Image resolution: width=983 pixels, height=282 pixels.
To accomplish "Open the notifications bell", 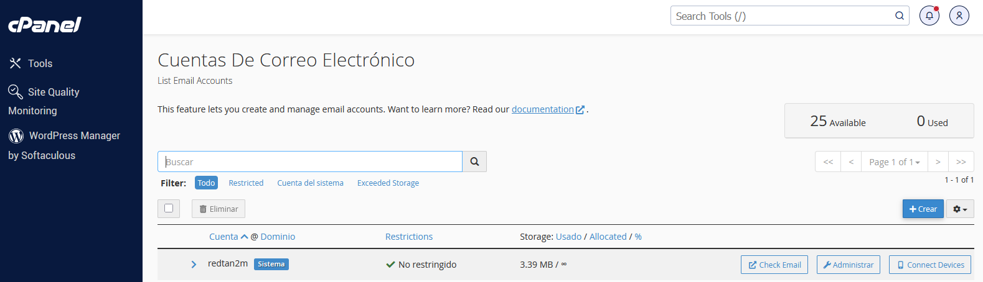I will click(929, 16).
